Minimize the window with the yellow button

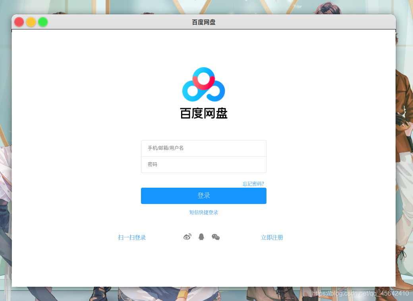(x=31, y=22)
